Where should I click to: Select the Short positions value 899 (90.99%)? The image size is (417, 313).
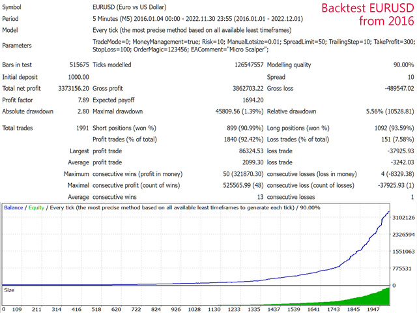click(245, 128)
